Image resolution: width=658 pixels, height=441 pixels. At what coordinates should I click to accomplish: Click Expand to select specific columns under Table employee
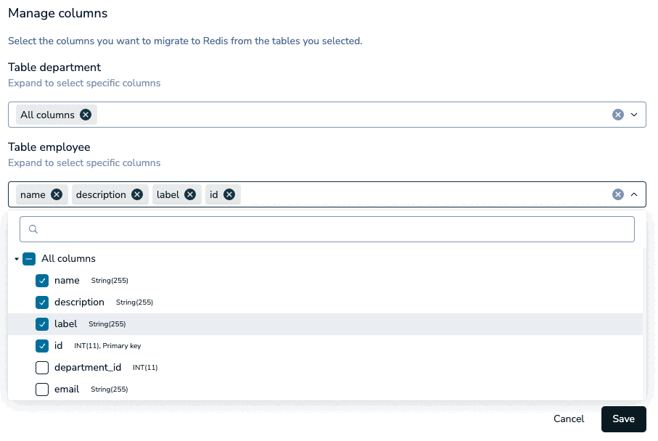pos(84,162)
